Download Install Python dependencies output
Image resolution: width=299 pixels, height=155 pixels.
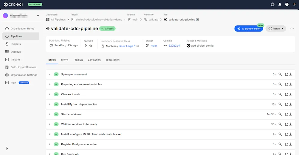[x=291, y=104]
